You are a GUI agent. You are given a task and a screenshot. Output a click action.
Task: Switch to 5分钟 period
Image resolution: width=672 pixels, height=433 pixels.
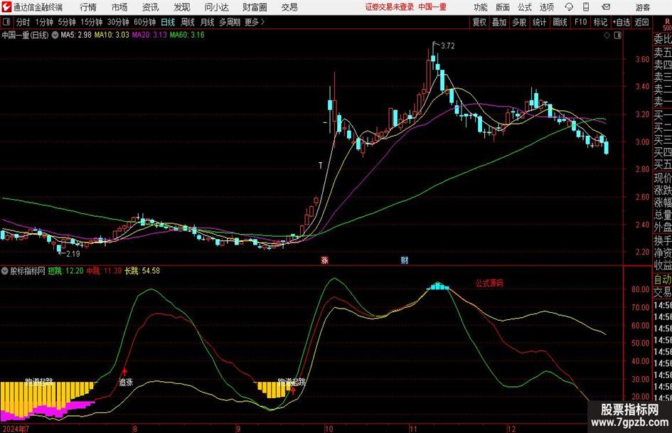click(x=67, y=22)
